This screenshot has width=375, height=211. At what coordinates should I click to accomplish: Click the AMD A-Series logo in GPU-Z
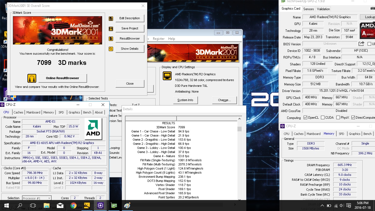coord(368,30)
